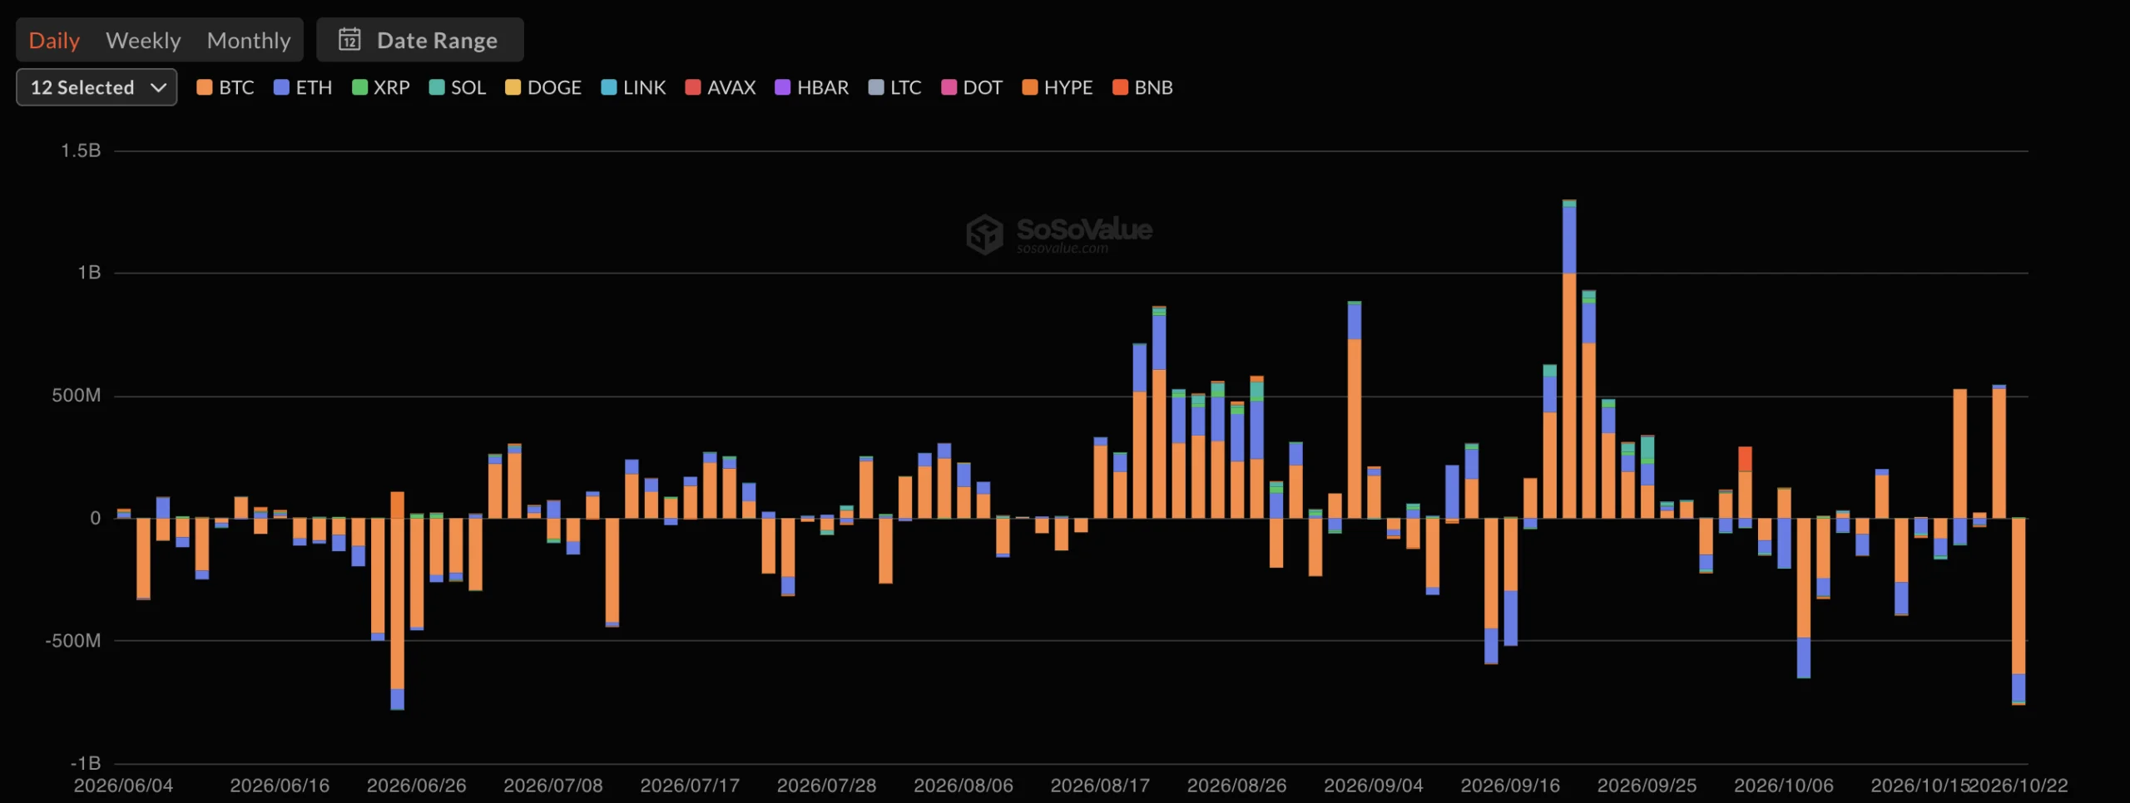Toggle DOT legend entry
2130x803 pixels.
[x=972, y=87]
